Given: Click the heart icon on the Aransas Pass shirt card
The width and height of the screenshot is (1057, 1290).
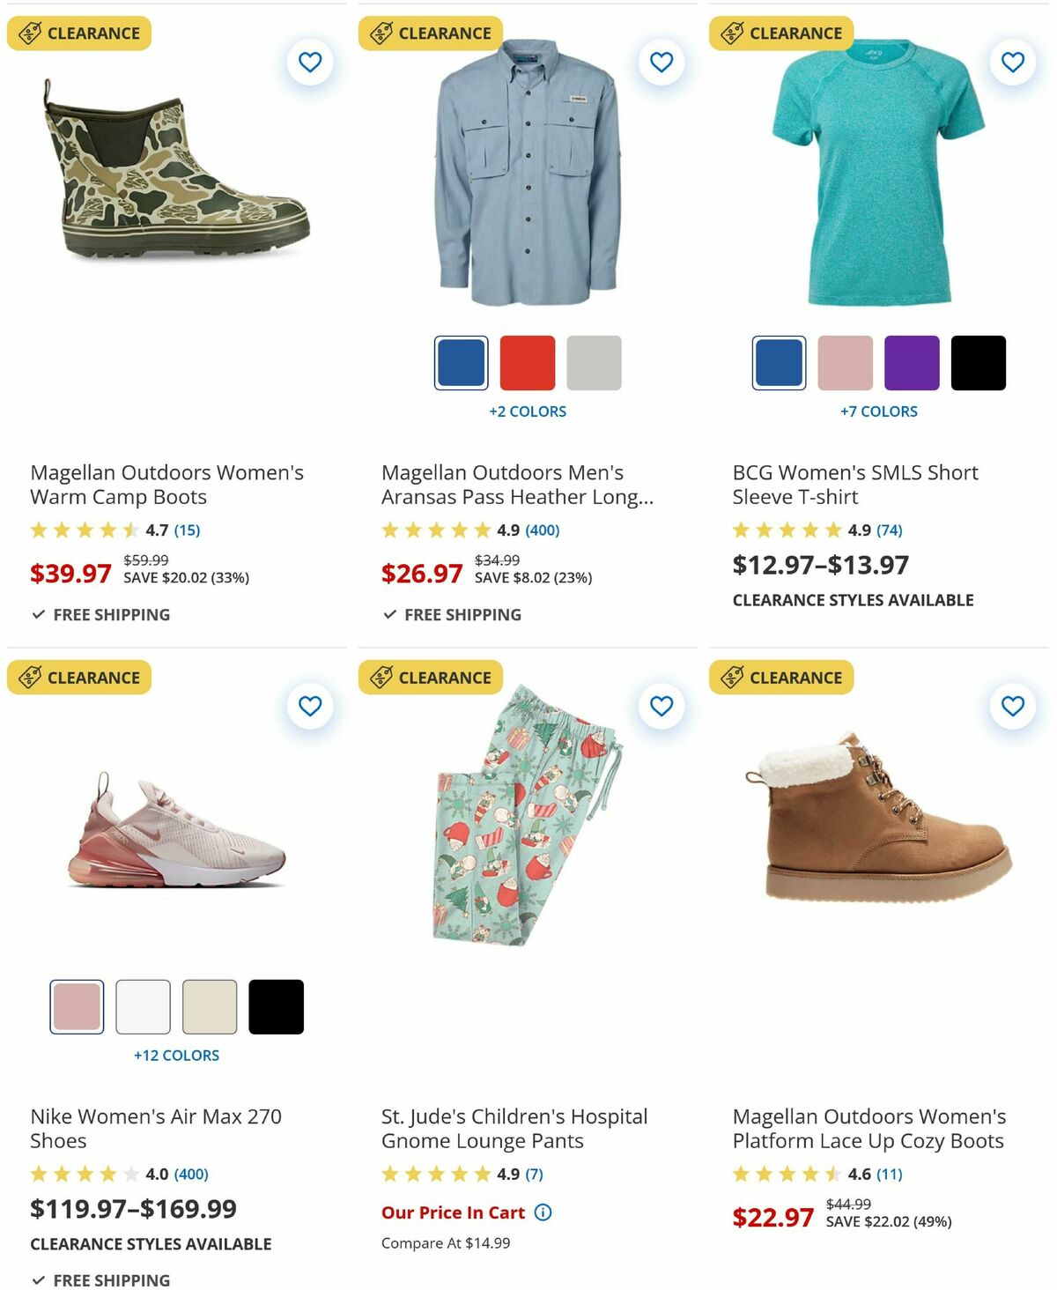Looking at the screenshot, I should click(662, 62).
